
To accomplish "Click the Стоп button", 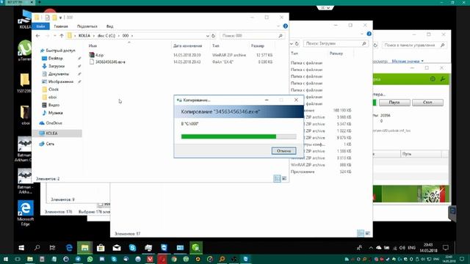I will (x=427, y=103).
